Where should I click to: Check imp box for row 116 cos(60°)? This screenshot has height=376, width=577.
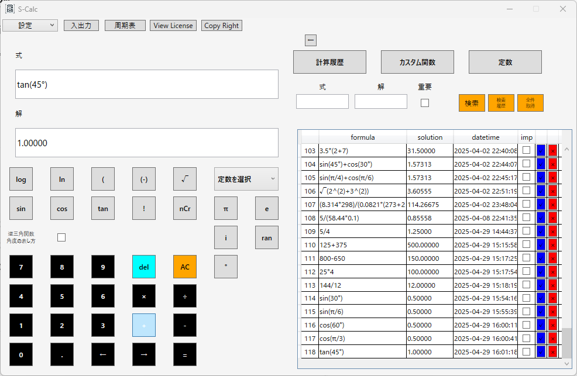tap(527, 325)
